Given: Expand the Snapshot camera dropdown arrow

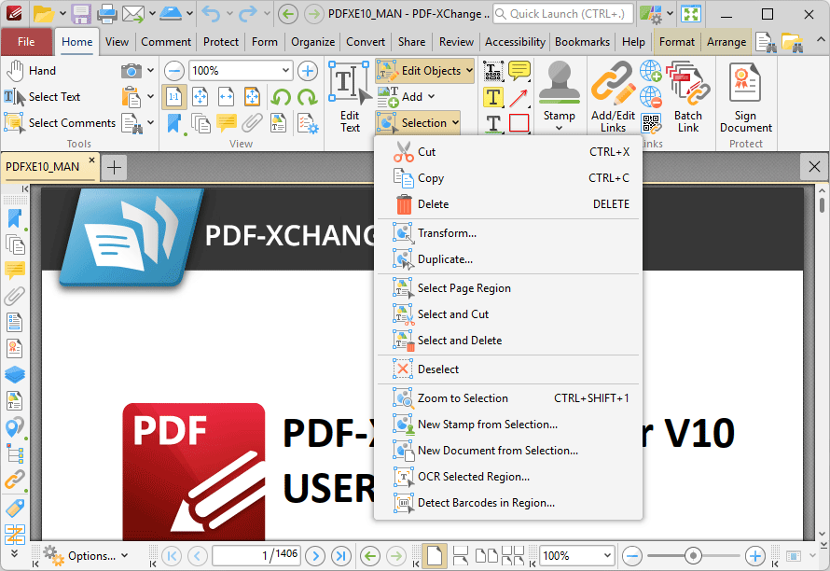Looking at the screenshot, I should coord(150,71).
